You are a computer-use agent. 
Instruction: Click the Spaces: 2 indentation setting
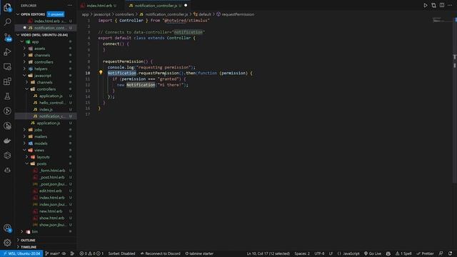pyautogui.click(x=302, y=253)
